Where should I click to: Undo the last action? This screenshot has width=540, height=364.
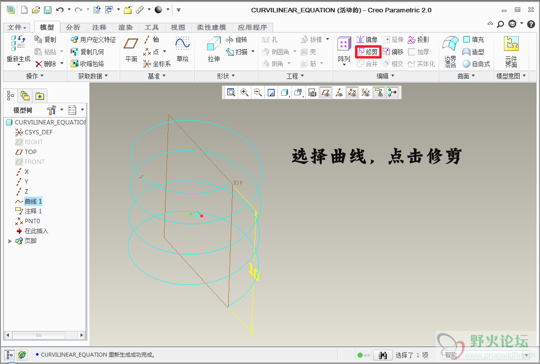point(60,10)
